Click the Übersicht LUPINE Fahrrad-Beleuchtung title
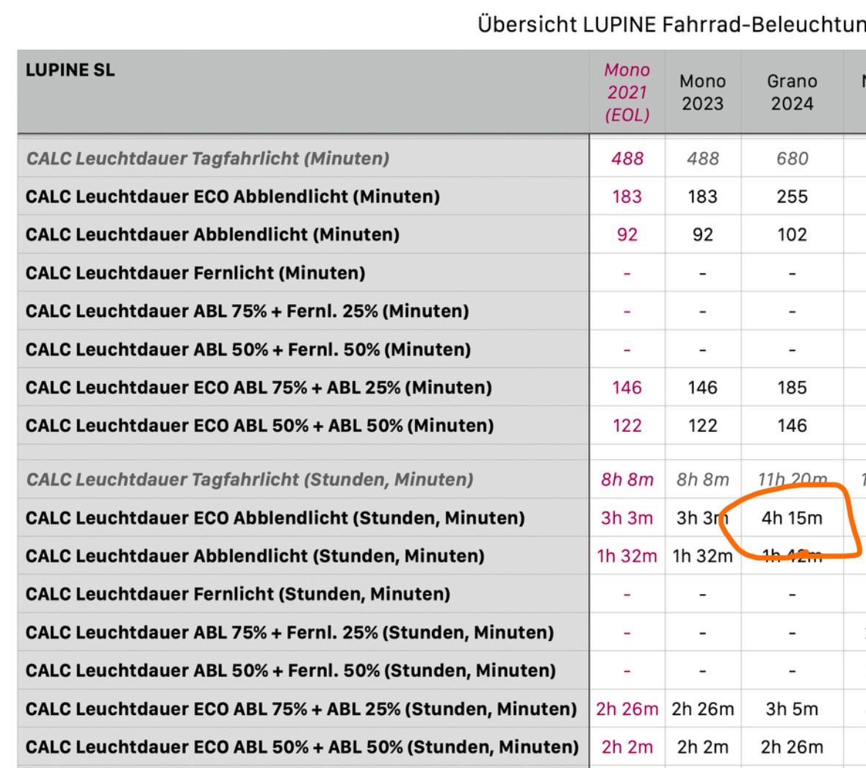Image resolution: width=866 pixels, height=768 pixels. pyautogui.click(x=671, y=24)
